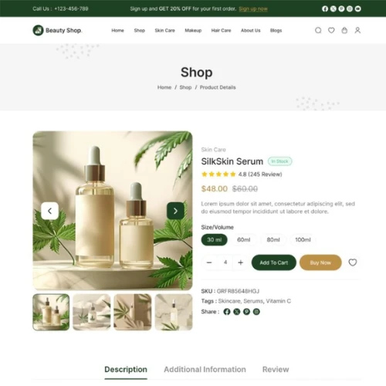Image resolution: width=386 pixels, height=386 pixels.
Task: Open the shopping bag cart icon
Action: tap(344, 30)
